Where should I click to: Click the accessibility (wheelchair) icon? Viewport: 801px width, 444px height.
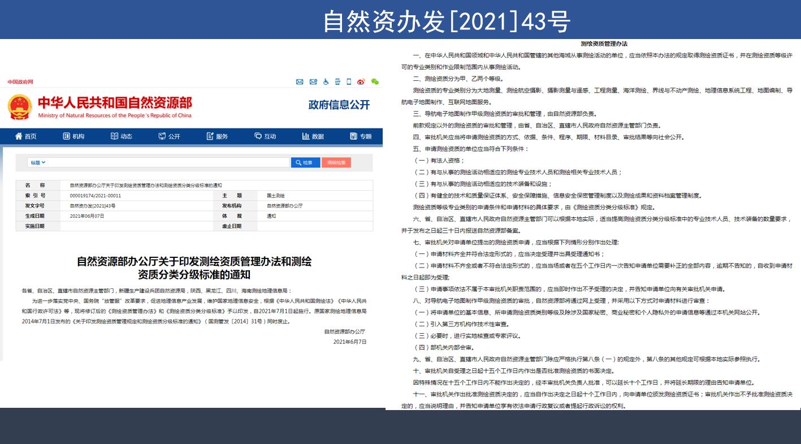point(325,82)
